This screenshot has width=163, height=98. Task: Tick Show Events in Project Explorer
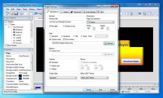tap(6, 45)
